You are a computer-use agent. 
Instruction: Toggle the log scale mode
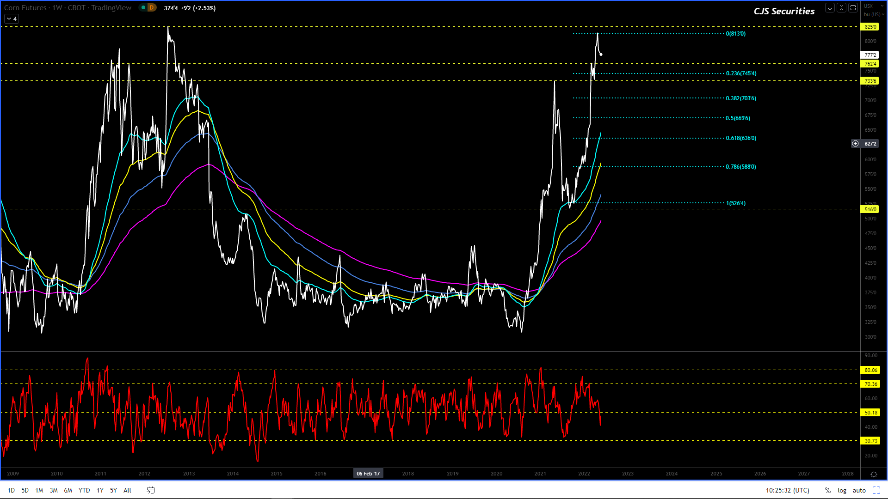click(x=842, y=490)
